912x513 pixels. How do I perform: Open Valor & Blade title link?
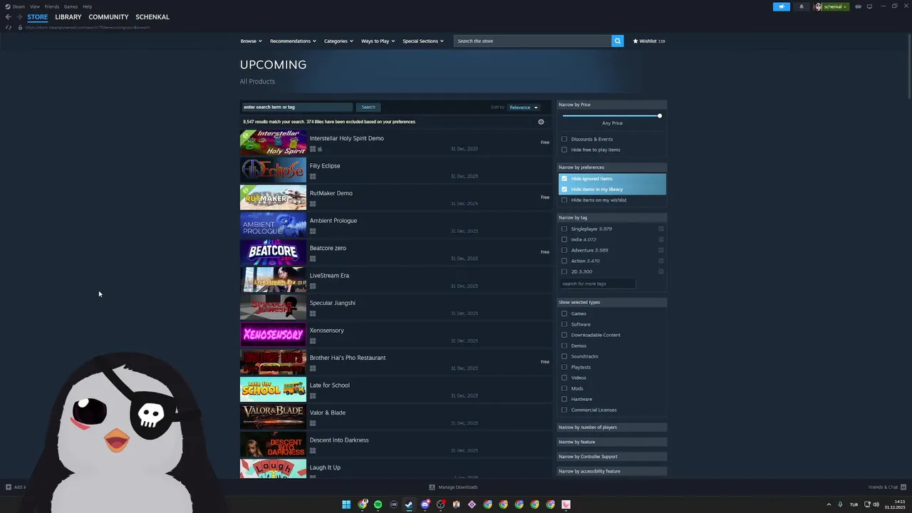(x=328, y=413)
